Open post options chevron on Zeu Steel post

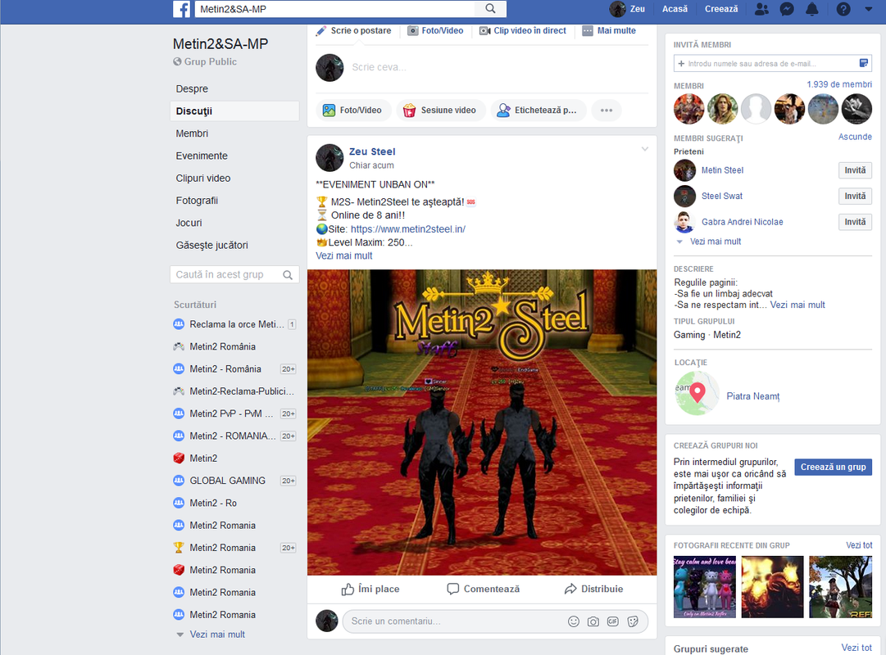pos(645,149)
